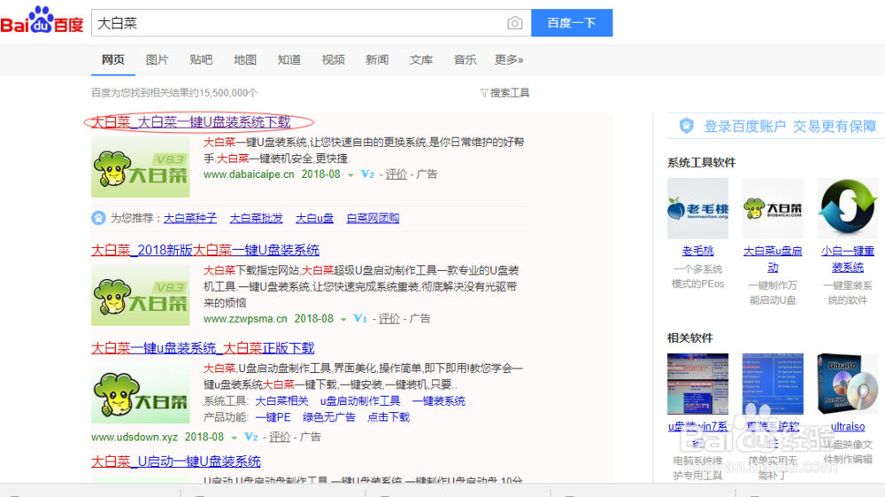885x497 pixels.
Task: Open the 绿色无广告 sublink
Action: pyautogui.click(x=329, y=417)
